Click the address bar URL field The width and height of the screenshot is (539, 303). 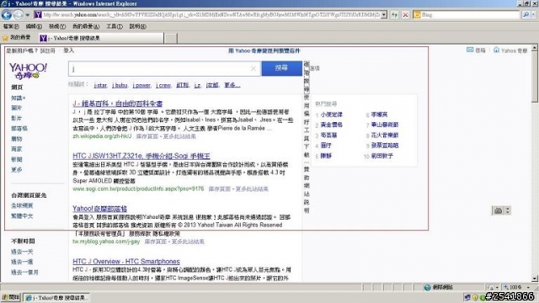[x=211, y=15]
